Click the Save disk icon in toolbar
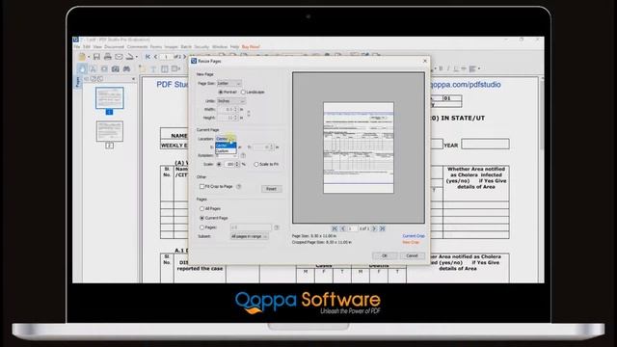 pos(96,57)
